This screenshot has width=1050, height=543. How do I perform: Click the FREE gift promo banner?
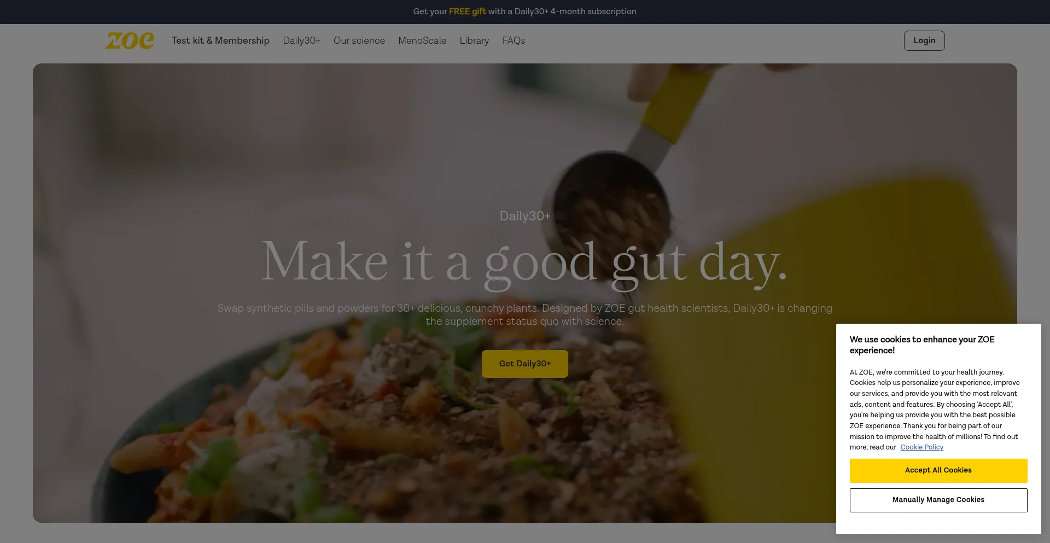525,11
